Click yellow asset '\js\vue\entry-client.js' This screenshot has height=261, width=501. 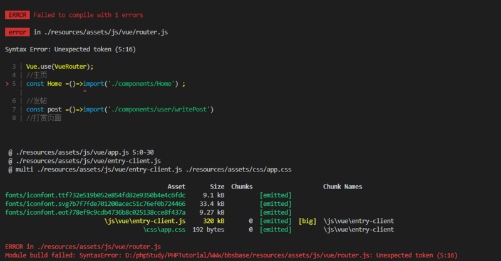(145, 221)
